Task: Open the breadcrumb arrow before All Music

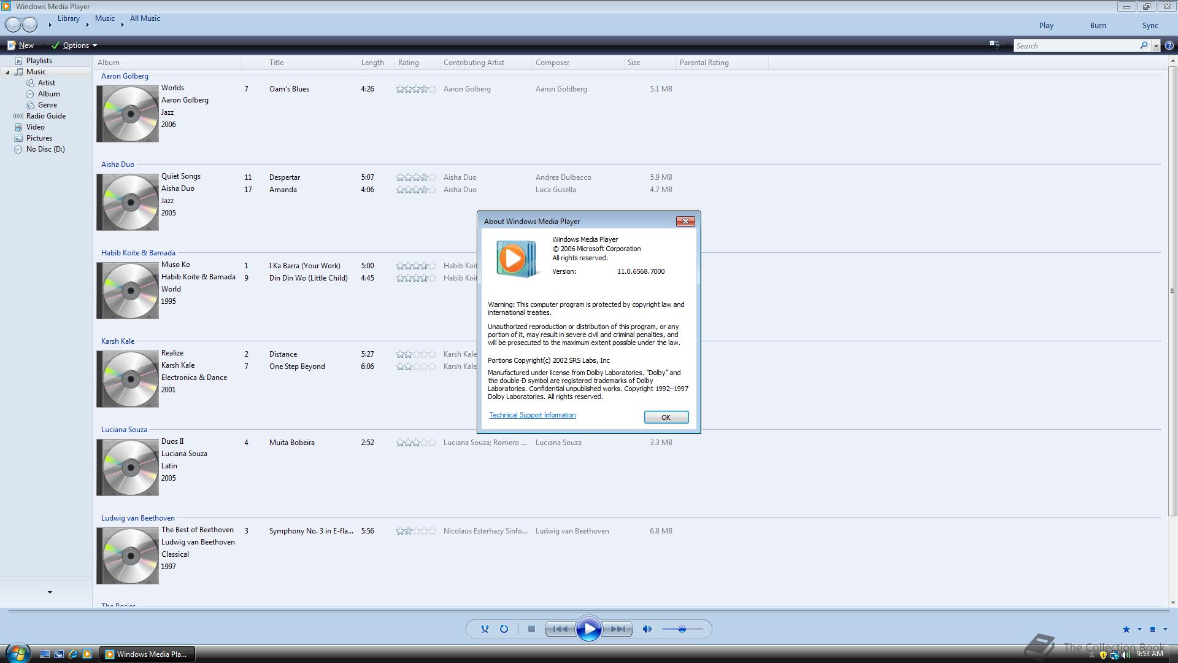Action: (122, 25)
